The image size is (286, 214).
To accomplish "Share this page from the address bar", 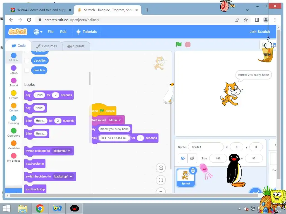I will pos(237,20).
